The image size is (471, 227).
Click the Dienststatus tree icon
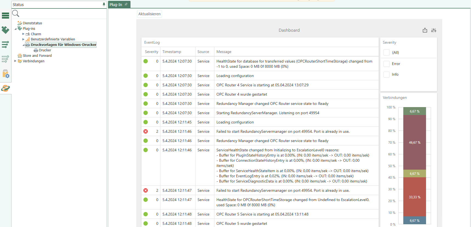[20, 23]
